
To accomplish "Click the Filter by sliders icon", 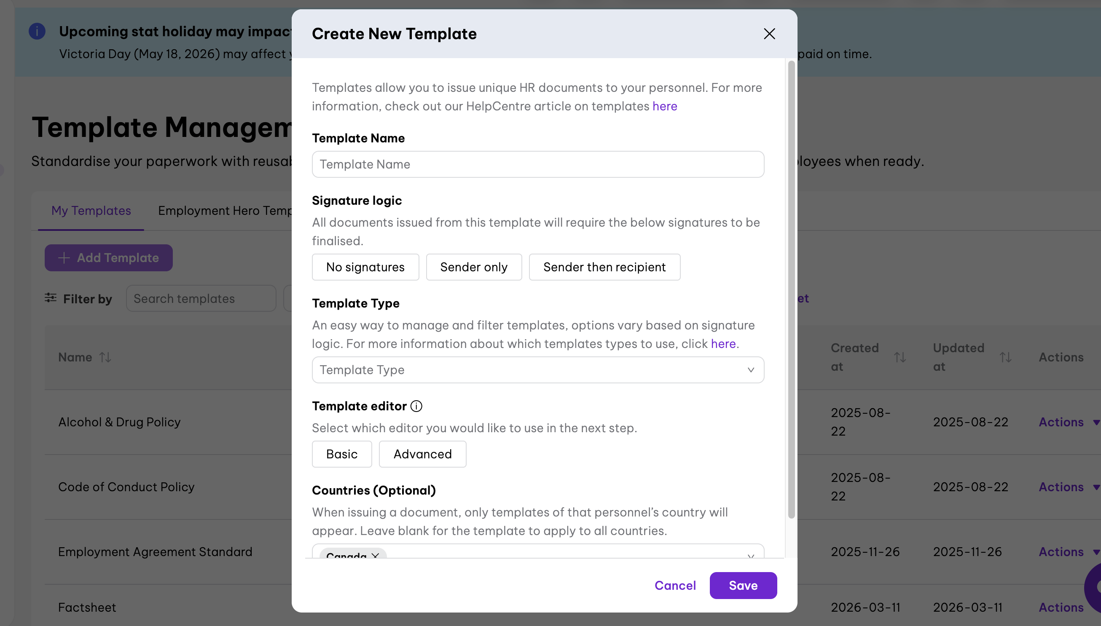I will [x=50, y=298].
